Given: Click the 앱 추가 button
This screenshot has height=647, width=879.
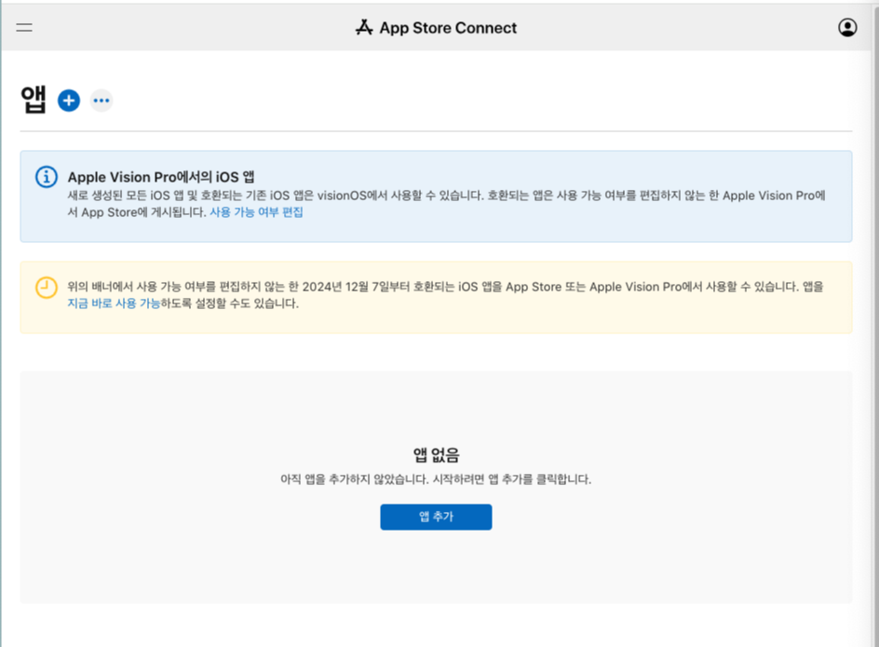Looking at the screenshot, I should [436, 517].
